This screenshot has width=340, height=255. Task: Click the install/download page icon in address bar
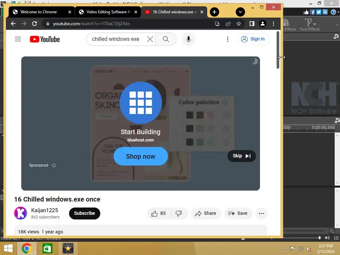(217, 24)
